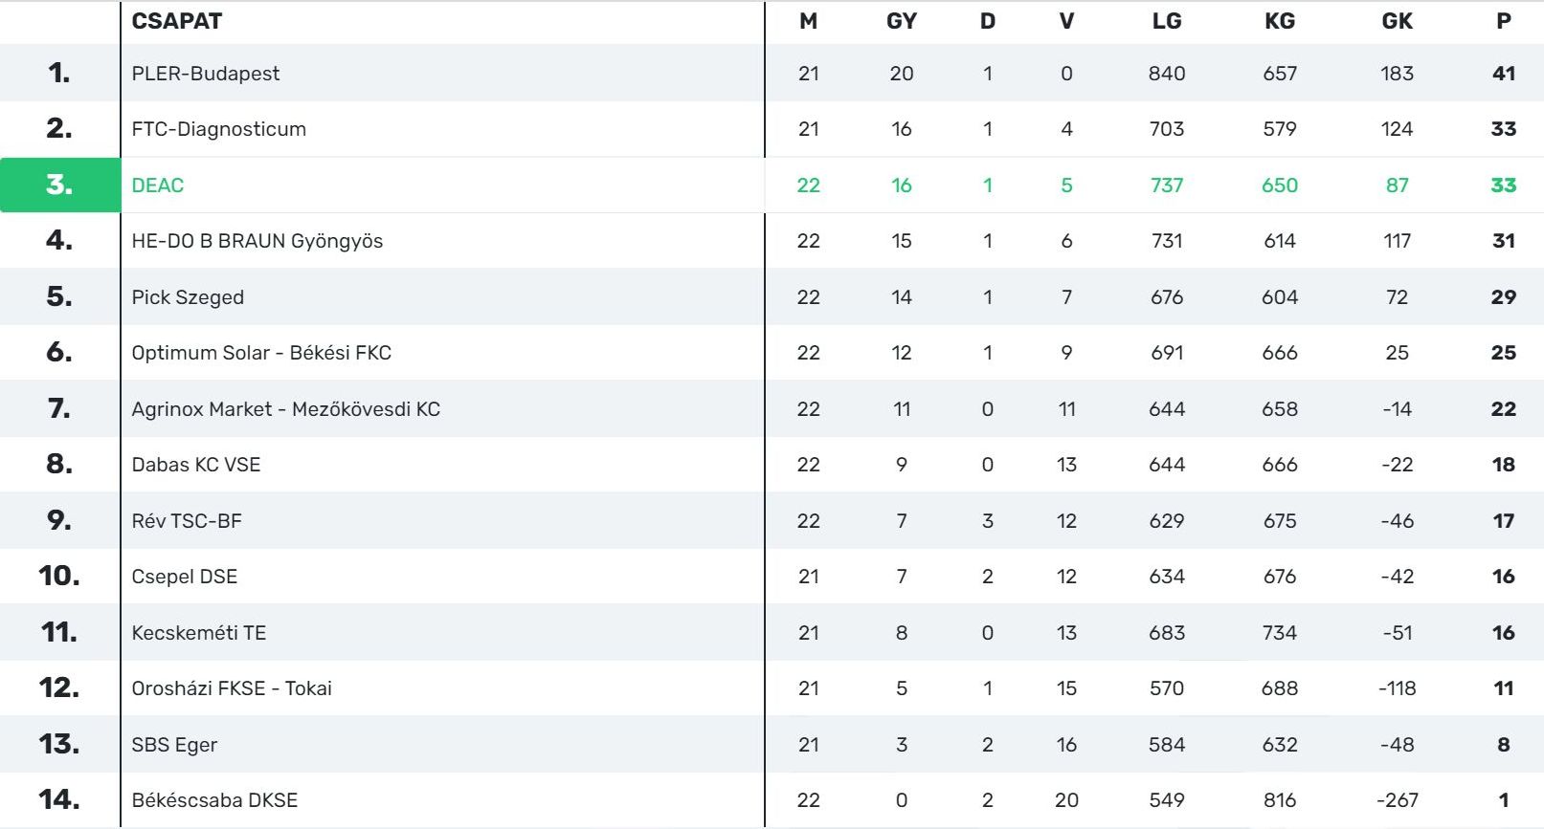Click the P points column header
Screen dimensions: 1544x829
click(x=1504, y=21)
